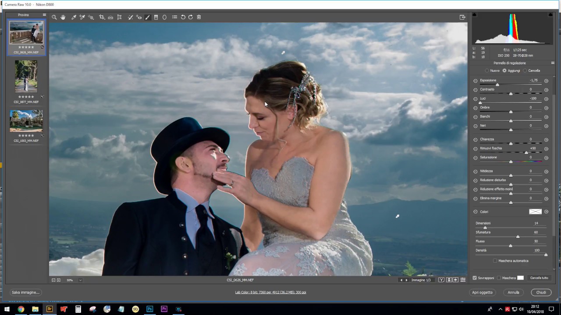Screen dimensions: 561x315
Task: Click the Cancella tutto button
Action: point(539,278)
